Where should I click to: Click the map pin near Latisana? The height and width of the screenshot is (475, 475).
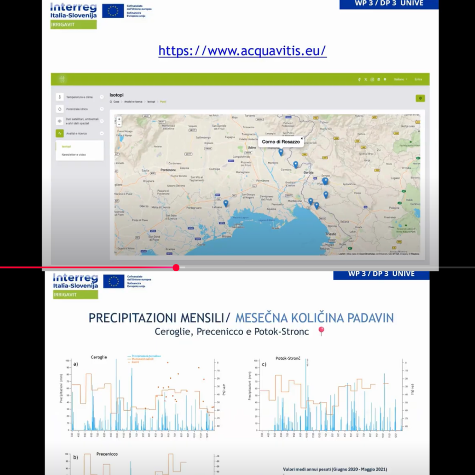tap(226, 203)
